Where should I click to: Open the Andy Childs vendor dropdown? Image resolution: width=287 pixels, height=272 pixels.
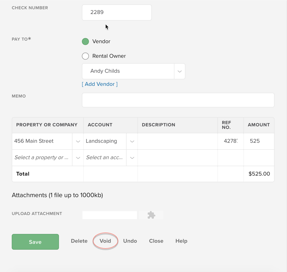click(x=179, y=72)
